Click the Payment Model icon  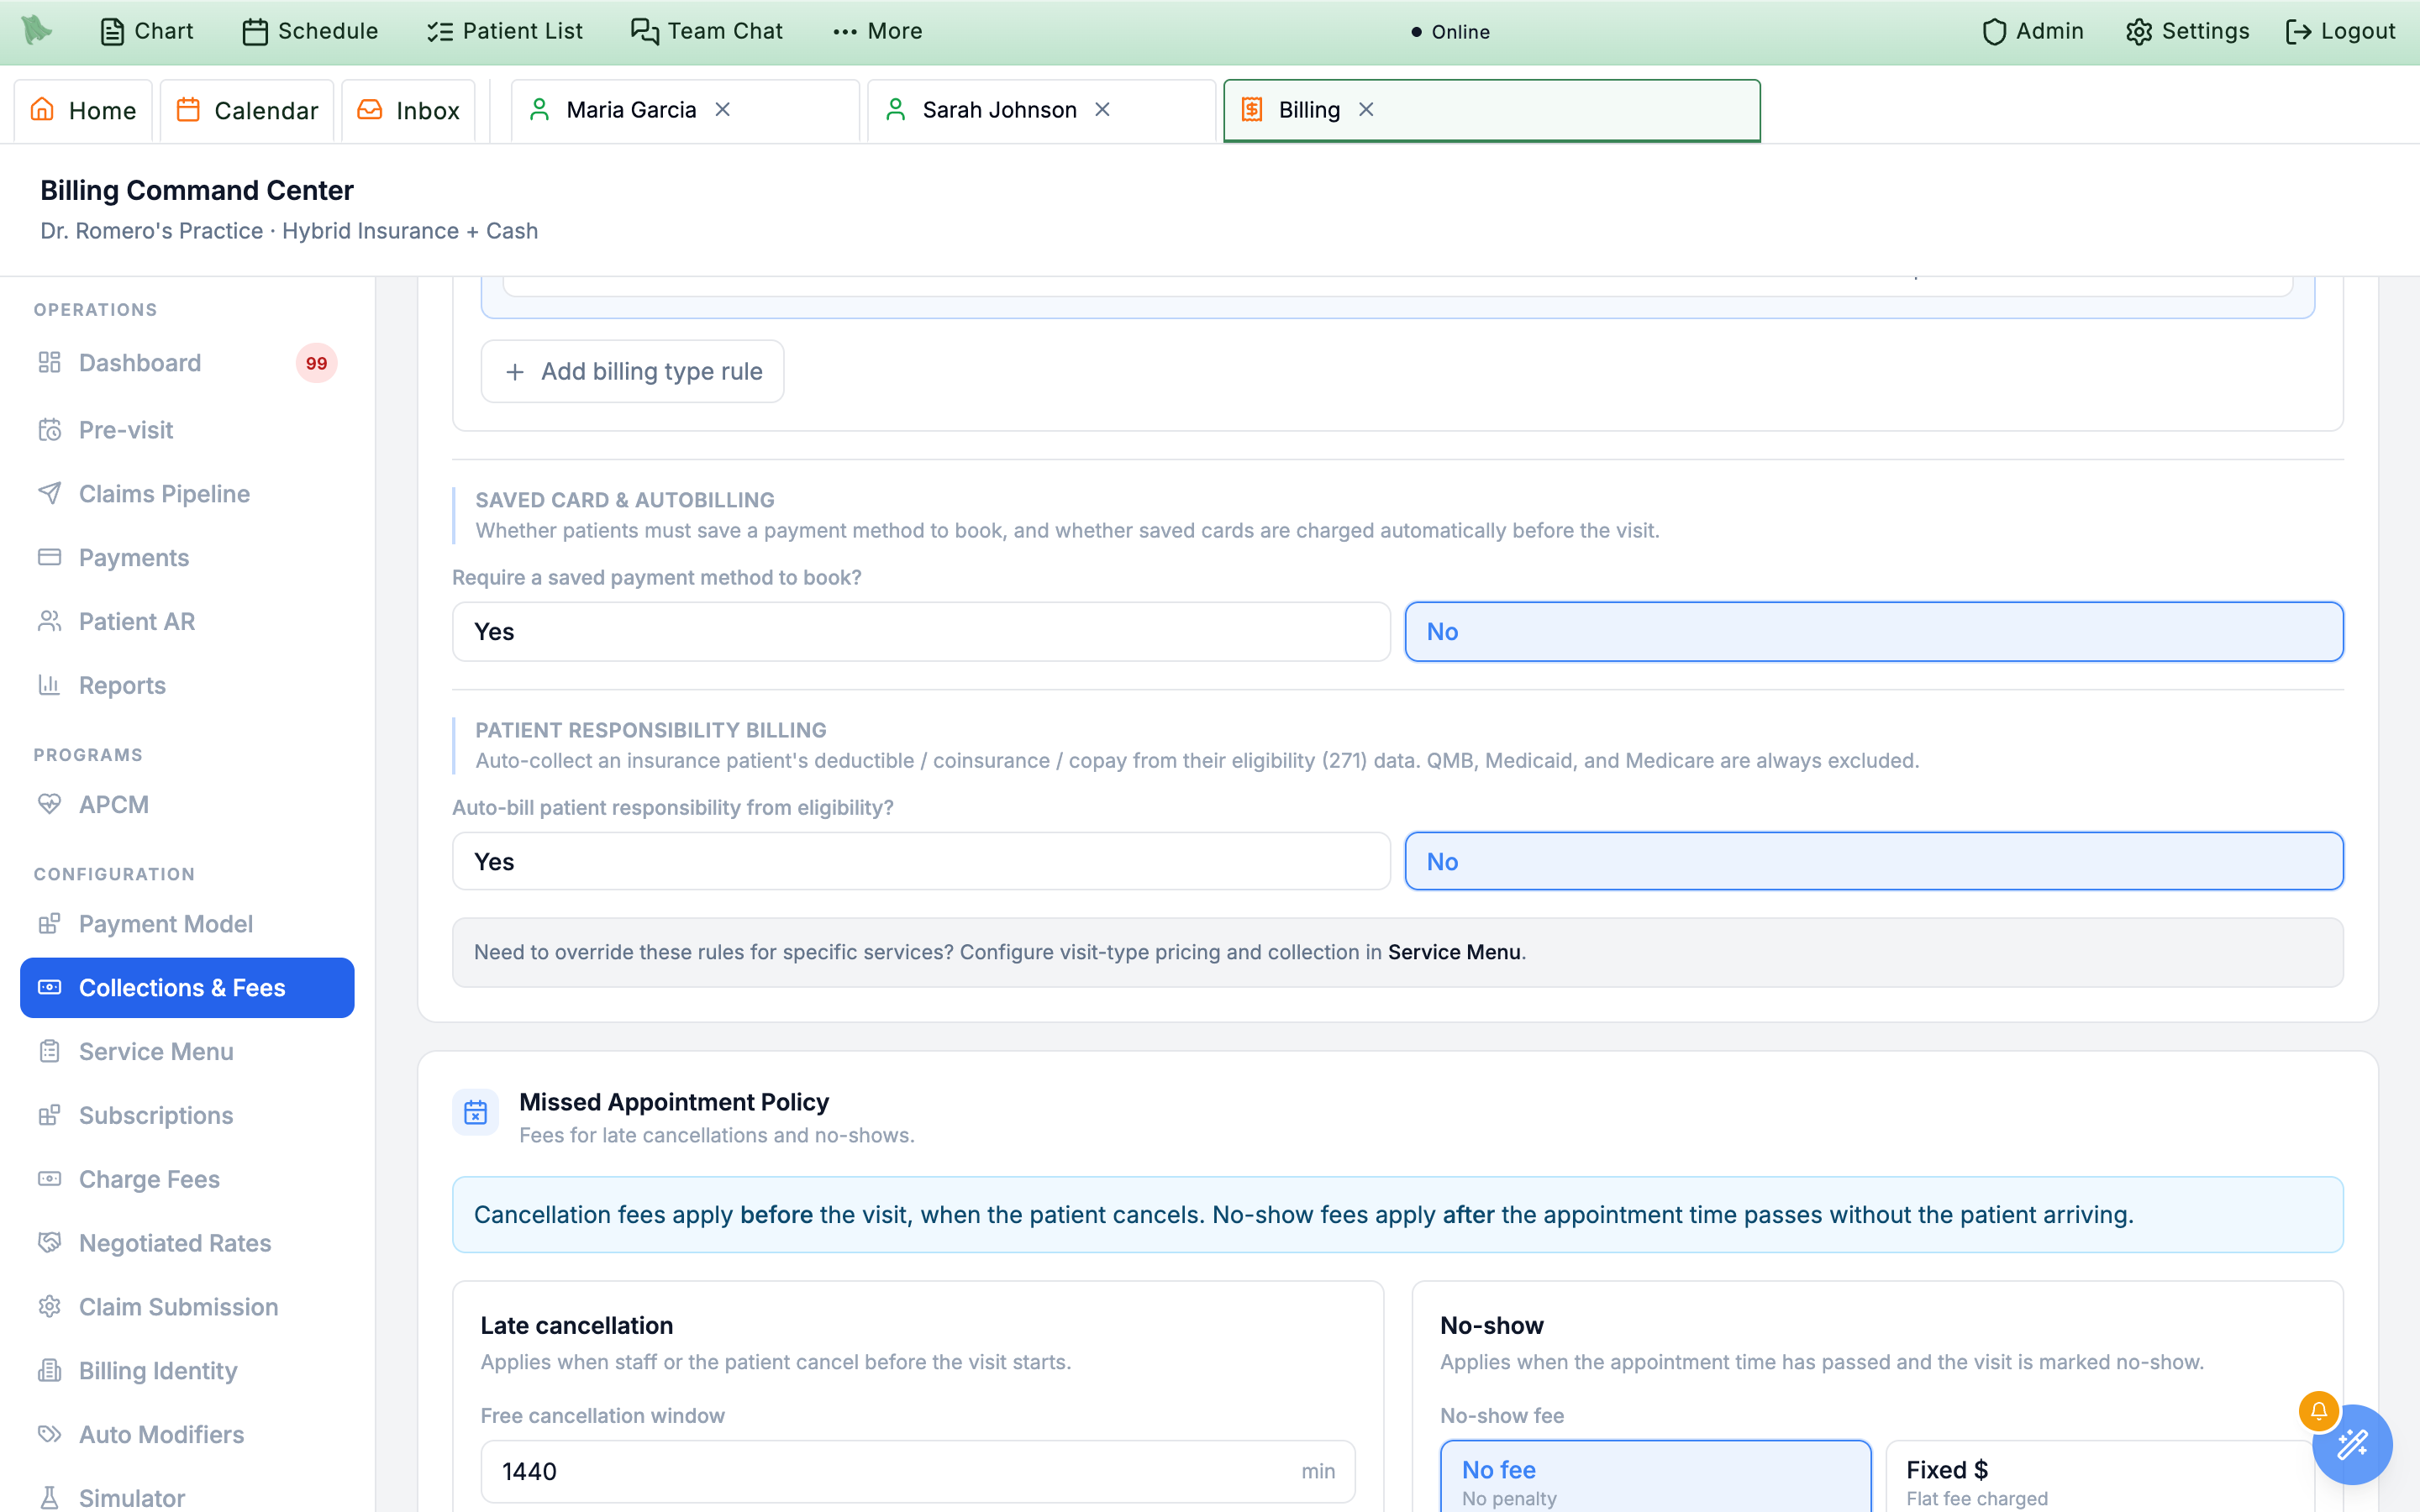pyautogui.click(x=49, y=924)
